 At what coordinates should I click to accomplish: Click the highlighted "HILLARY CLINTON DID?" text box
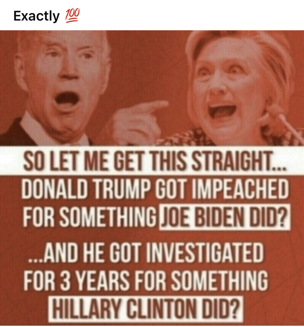coord(146,309)
